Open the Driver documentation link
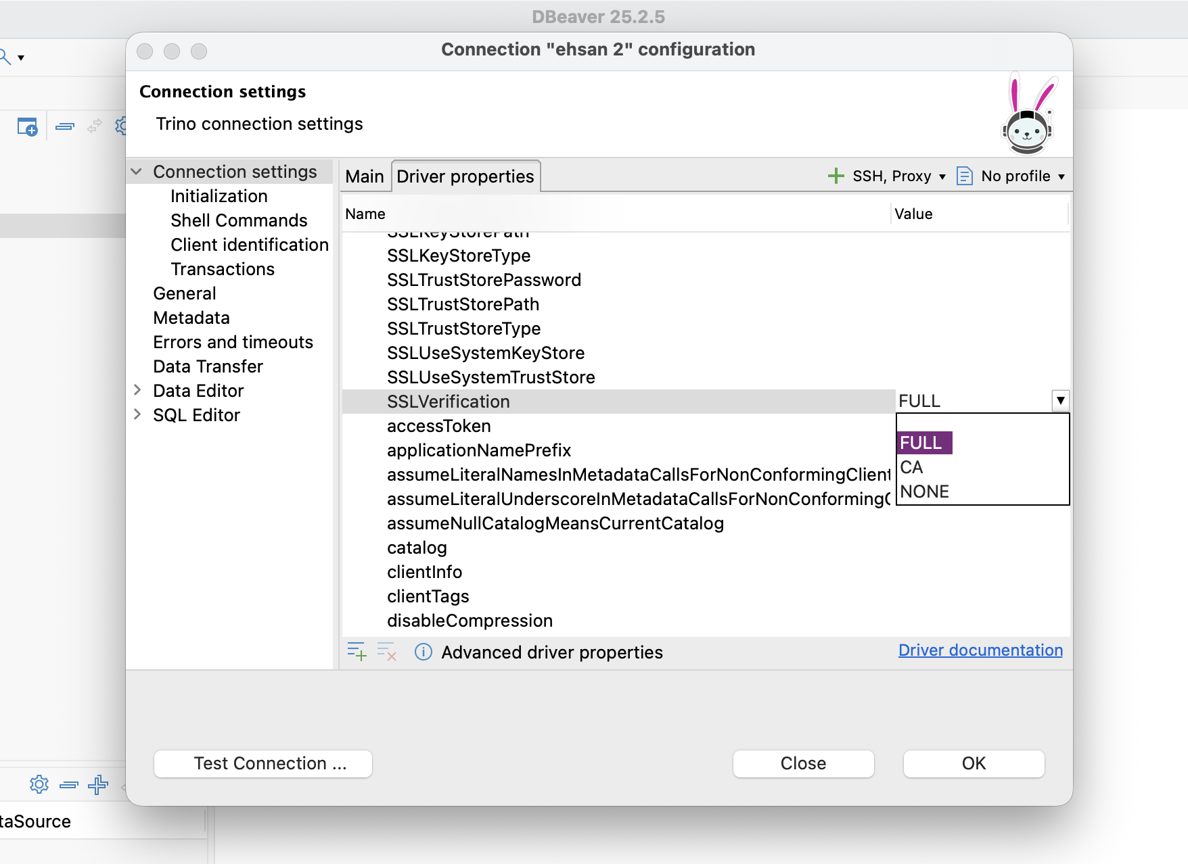 coord(980,650)
